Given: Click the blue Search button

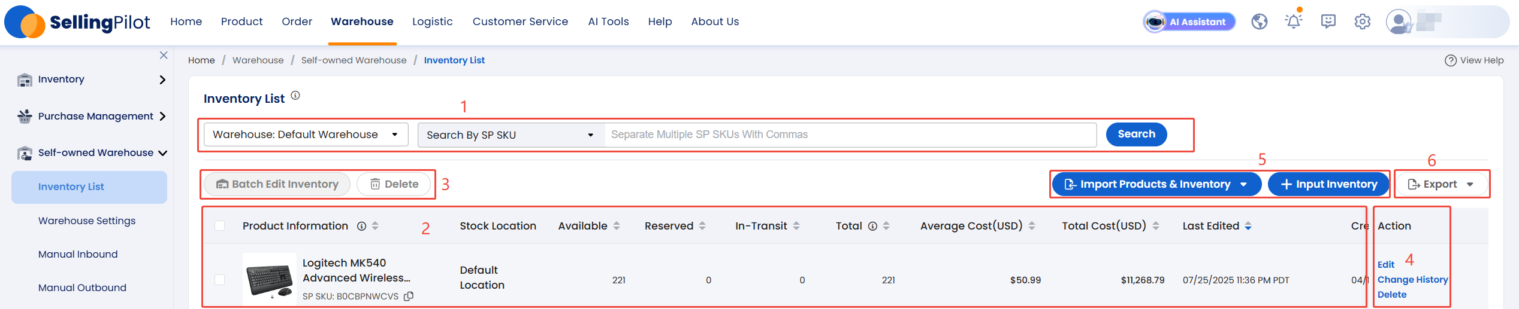Looking at the screenshot, I should (x=1136, y=134).
